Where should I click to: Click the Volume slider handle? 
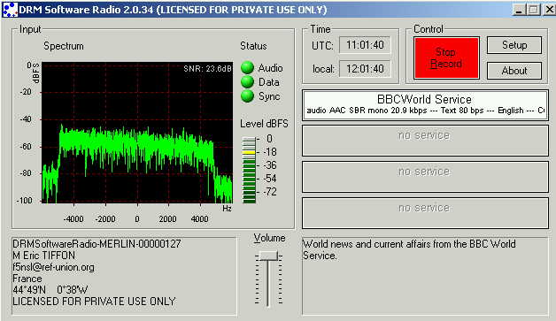(x=268, y=256)
